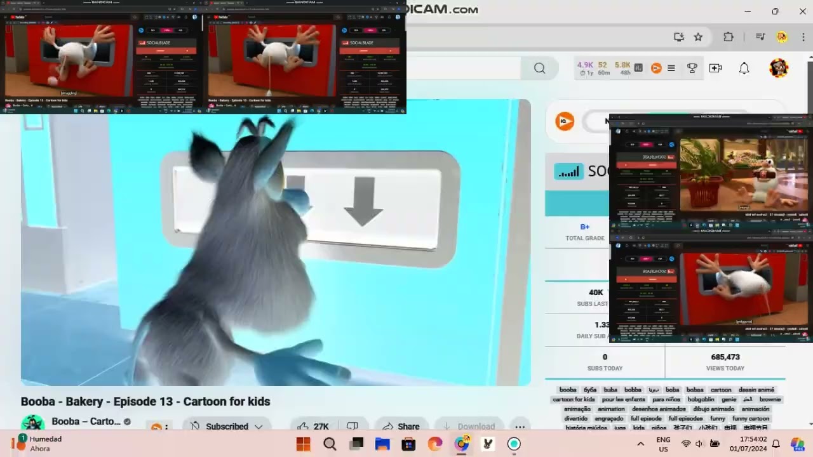Image resolution: width=813 pixels, height=457 pixels.
Task: Click the 'cartoon for kids' tag chip
Action: [x=574, y=399]
